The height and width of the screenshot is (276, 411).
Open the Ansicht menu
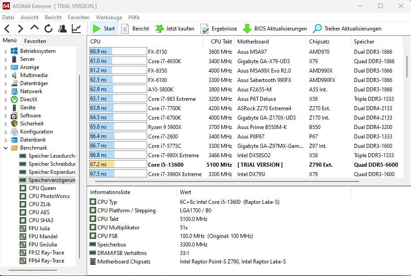[x=30, y=17]
